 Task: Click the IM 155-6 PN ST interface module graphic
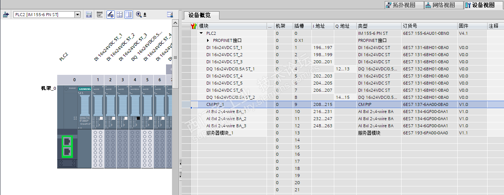tap(74, 126)
